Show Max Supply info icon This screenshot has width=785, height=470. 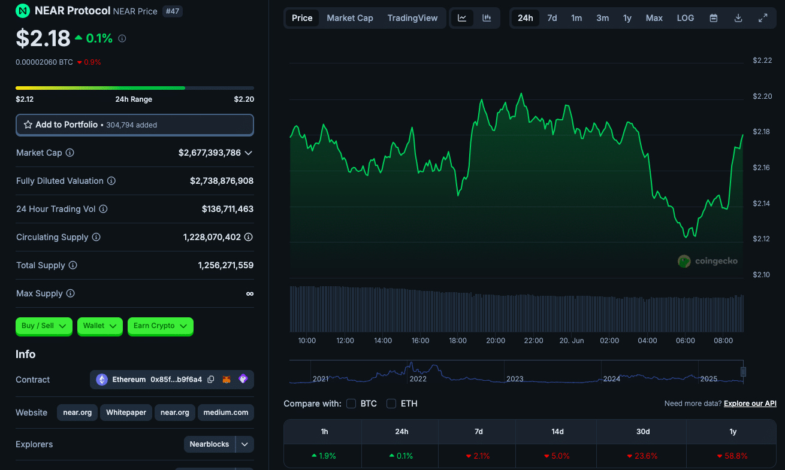70,293
